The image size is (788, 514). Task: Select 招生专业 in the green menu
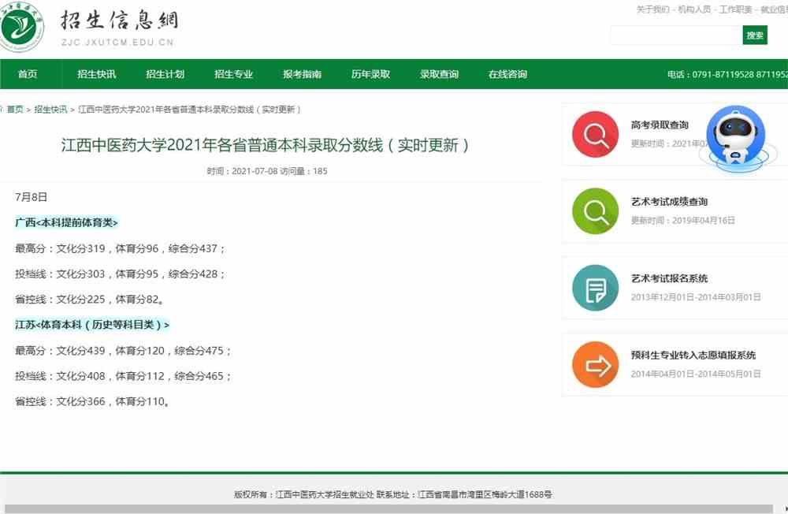coord(234,74)
